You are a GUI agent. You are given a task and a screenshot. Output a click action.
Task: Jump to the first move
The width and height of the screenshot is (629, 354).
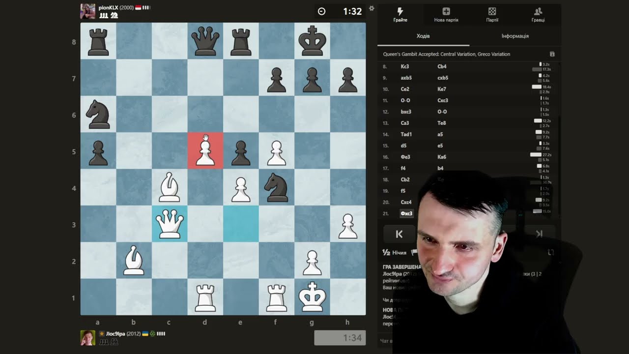click(x=399, y=234)
